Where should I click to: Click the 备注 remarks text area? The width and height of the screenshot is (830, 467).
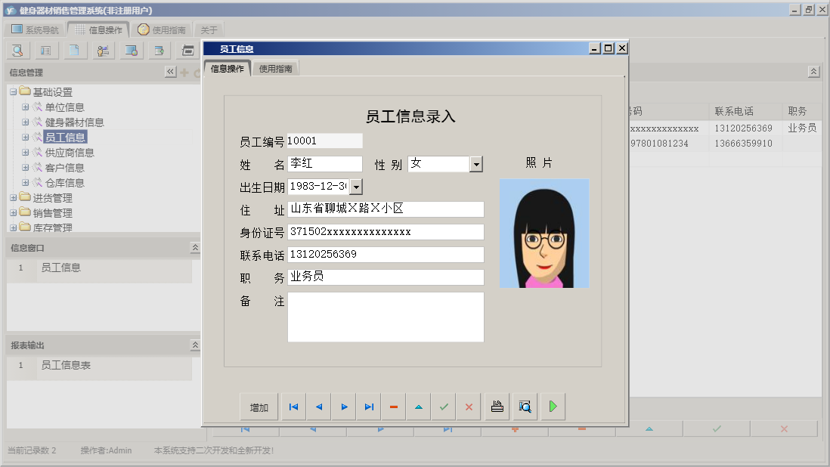pos(386,317)
